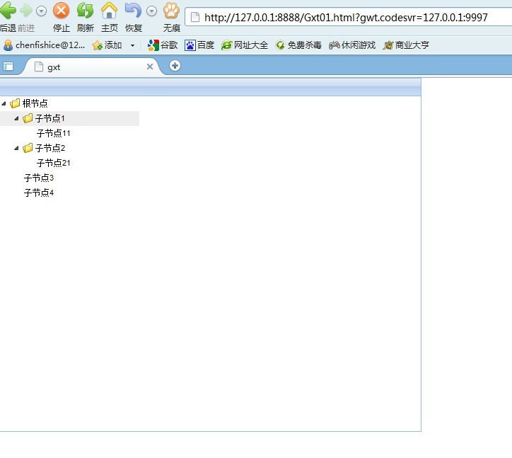
Task: Open the 百度 bookmark
Action: point(199,45)
